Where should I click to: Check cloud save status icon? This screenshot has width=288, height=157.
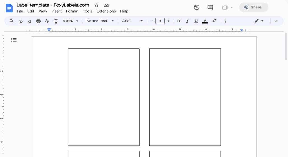pyautogui.click(x=106, y=6)
